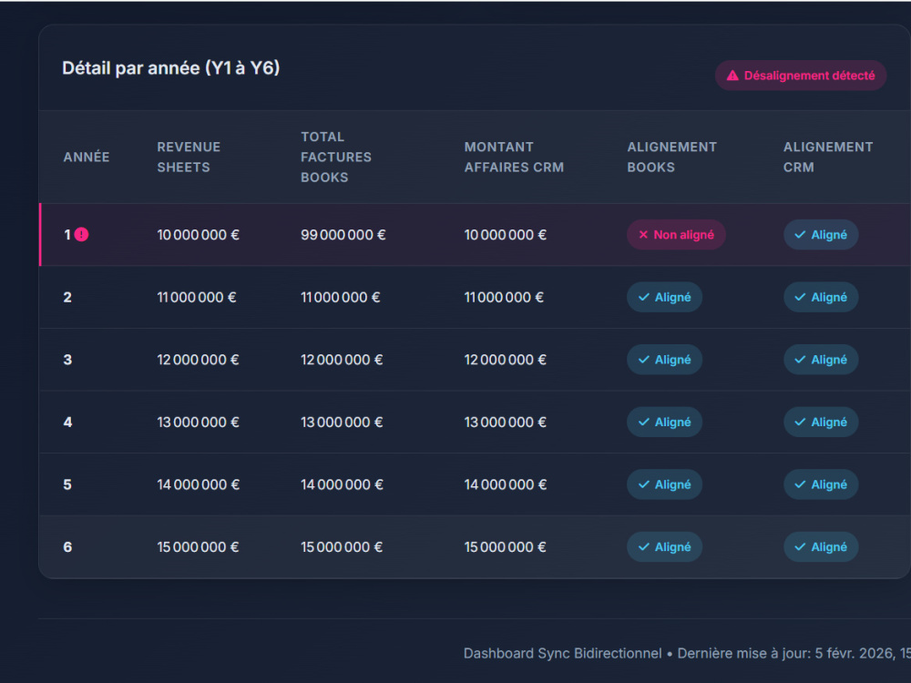The image size is (911, 683).
Task: Select year 3 Revenue Sheets value 12 000 000 €
Action: [198, 360]
